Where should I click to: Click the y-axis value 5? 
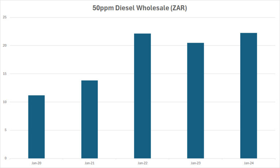(x=5, y=130)
